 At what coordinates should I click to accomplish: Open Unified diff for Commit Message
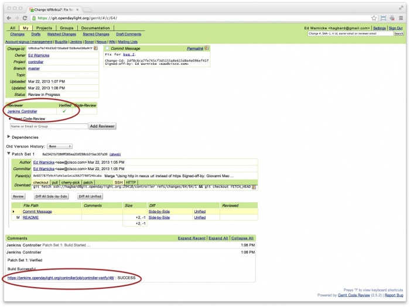point(200,212)
